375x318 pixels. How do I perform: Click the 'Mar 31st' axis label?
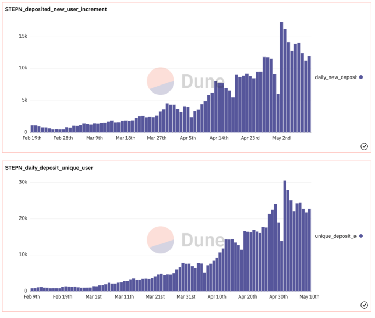click(x=186, y=297)
